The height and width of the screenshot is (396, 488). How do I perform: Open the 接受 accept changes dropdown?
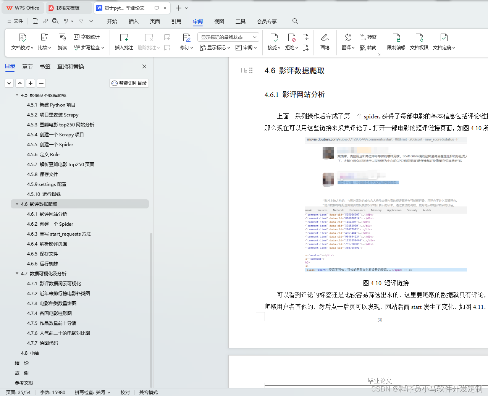pos(274,41)
